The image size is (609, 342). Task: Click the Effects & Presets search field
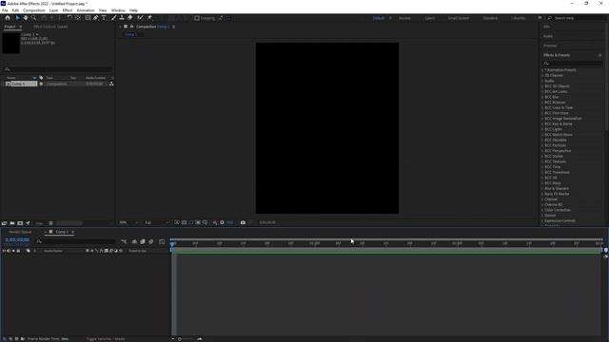[573, 63]
